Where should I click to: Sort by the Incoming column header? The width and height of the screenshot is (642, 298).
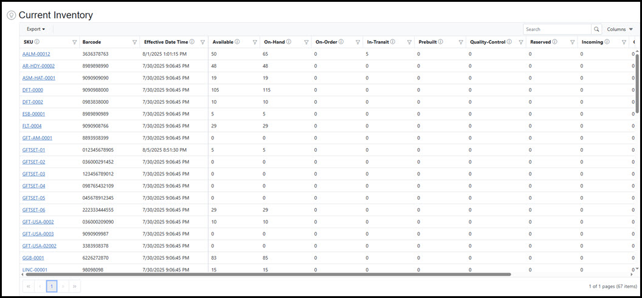(592, 42)
